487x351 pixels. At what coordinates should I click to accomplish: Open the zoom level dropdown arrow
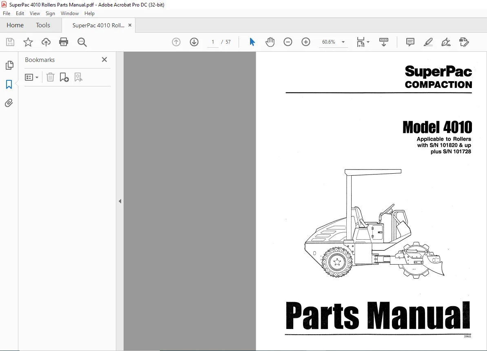[343, 42]
